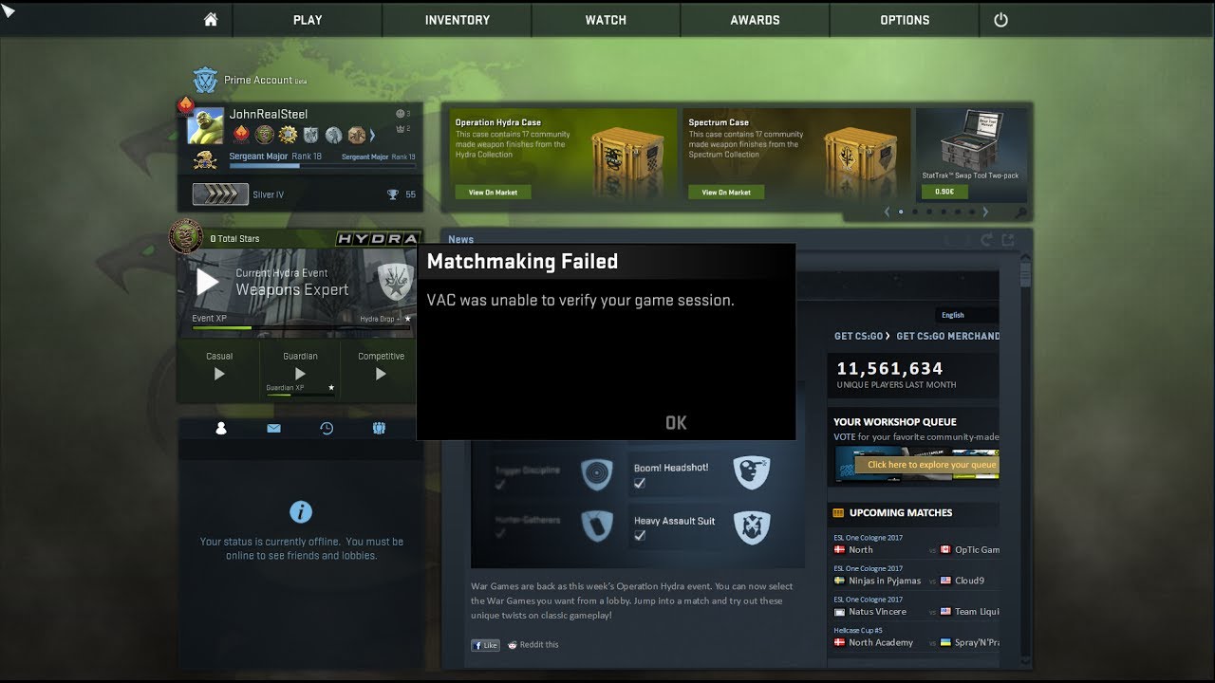View Operation Hydra Case on Market
The width and height of the screenshot is (1215, 683).
coord(493,192)
